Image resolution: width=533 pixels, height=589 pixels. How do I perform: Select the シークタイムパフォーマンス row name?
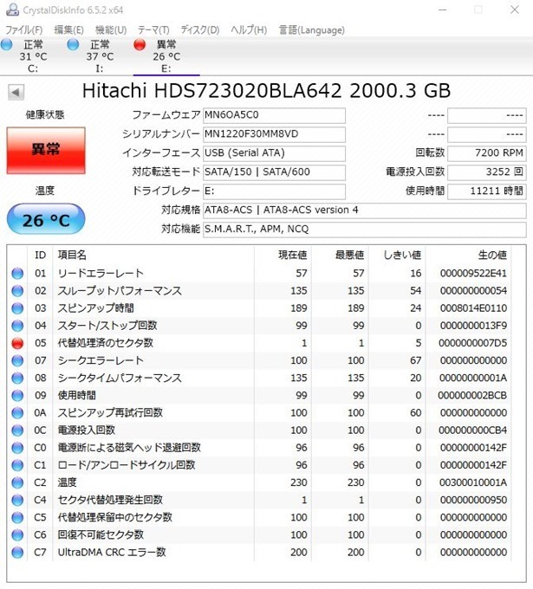[x=120, y=378]
